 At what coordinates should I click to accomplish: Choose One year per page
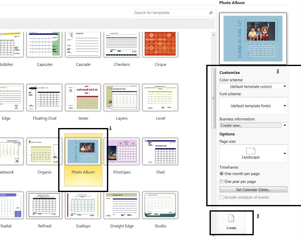221,181
